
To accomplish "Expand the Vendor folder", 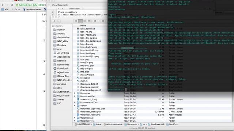I will click(x=75, y=106).
